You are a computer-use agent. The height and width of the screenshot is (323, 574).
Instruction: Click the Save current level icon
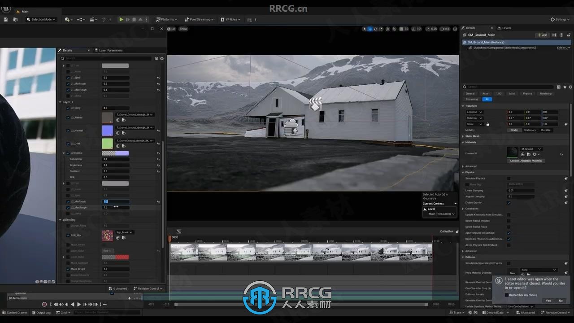(x=6, y=19)
